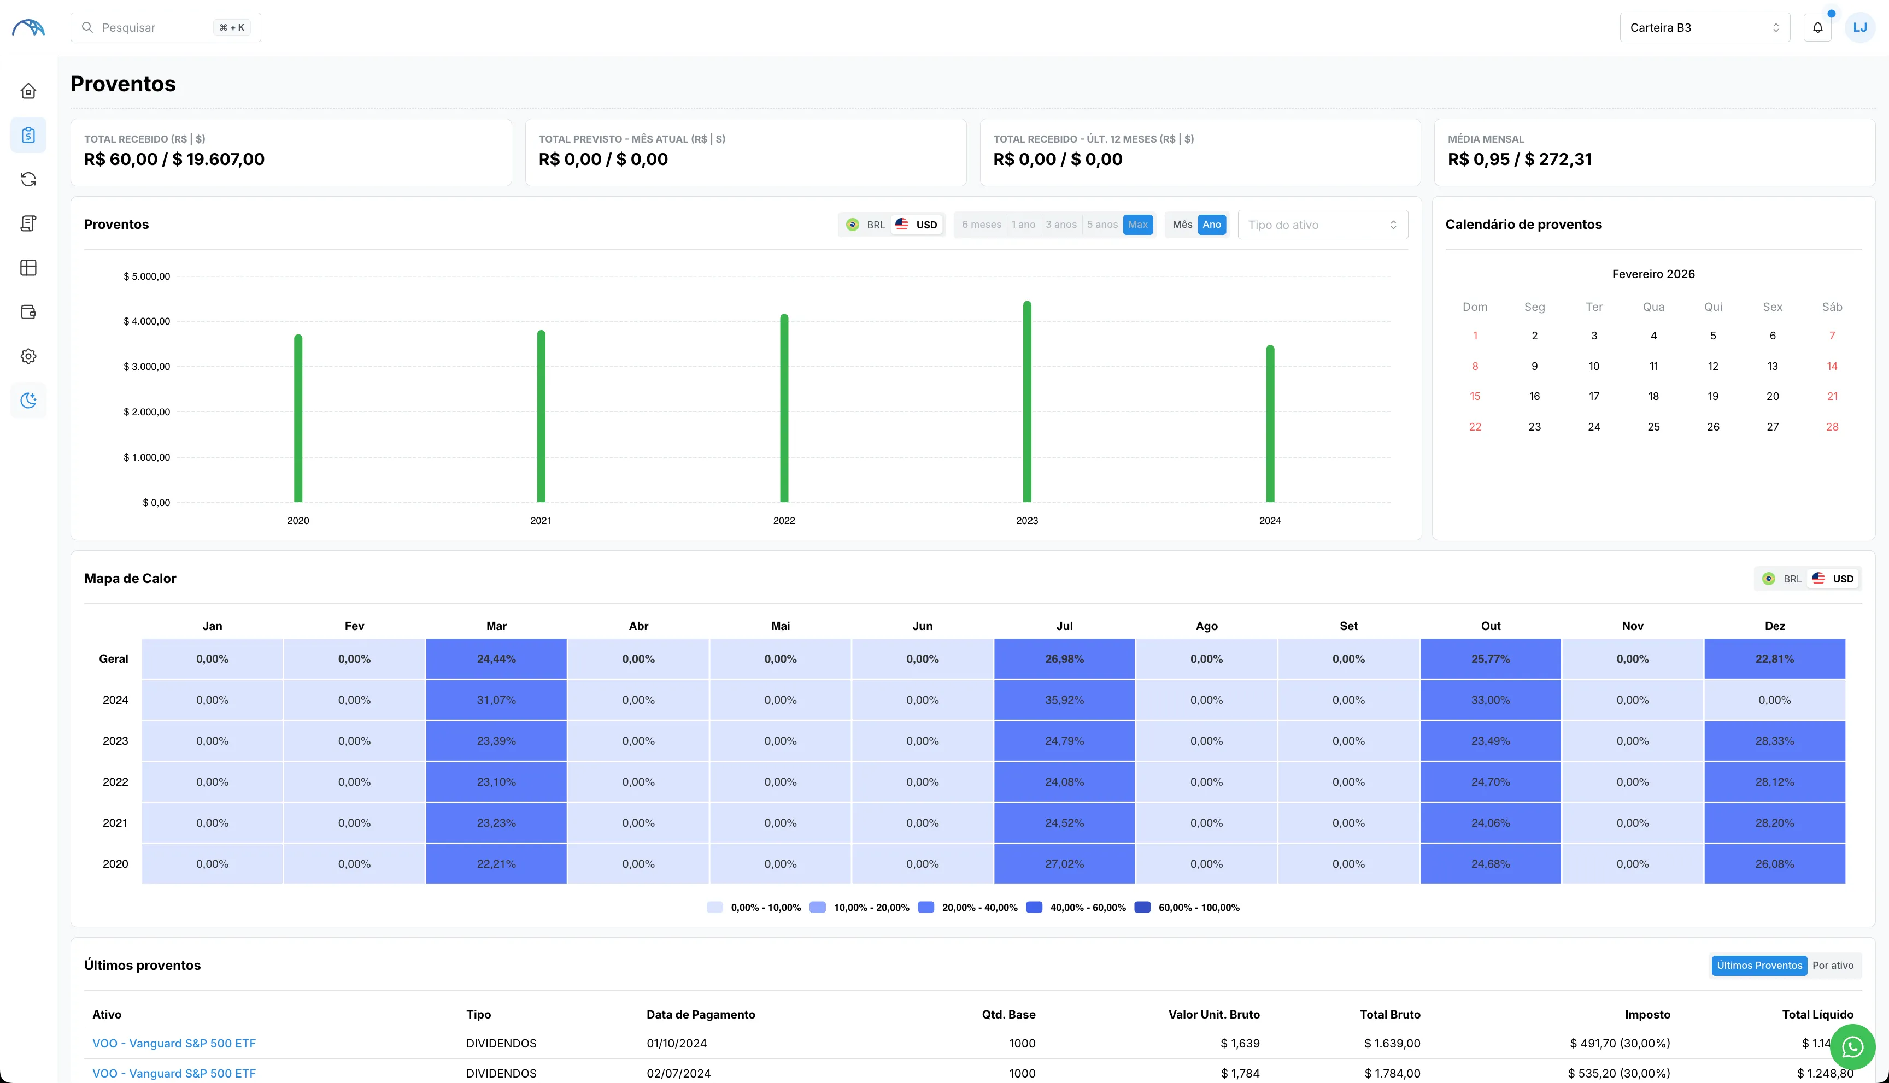Switch the heatmap to USD currency
This screenshot has width=1889, height=1083.
(x=1833, y=578)
